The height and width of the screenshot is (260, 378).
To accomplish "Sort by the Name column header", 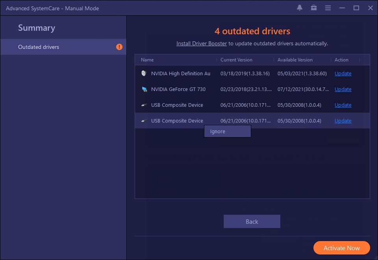I will pyautogui.click(x=147, y=60).
